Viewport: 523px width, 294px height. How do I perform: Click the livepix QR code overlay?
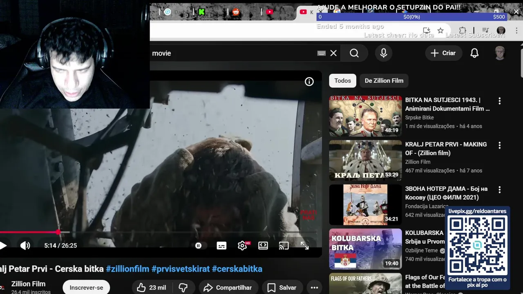pos(478,245)
